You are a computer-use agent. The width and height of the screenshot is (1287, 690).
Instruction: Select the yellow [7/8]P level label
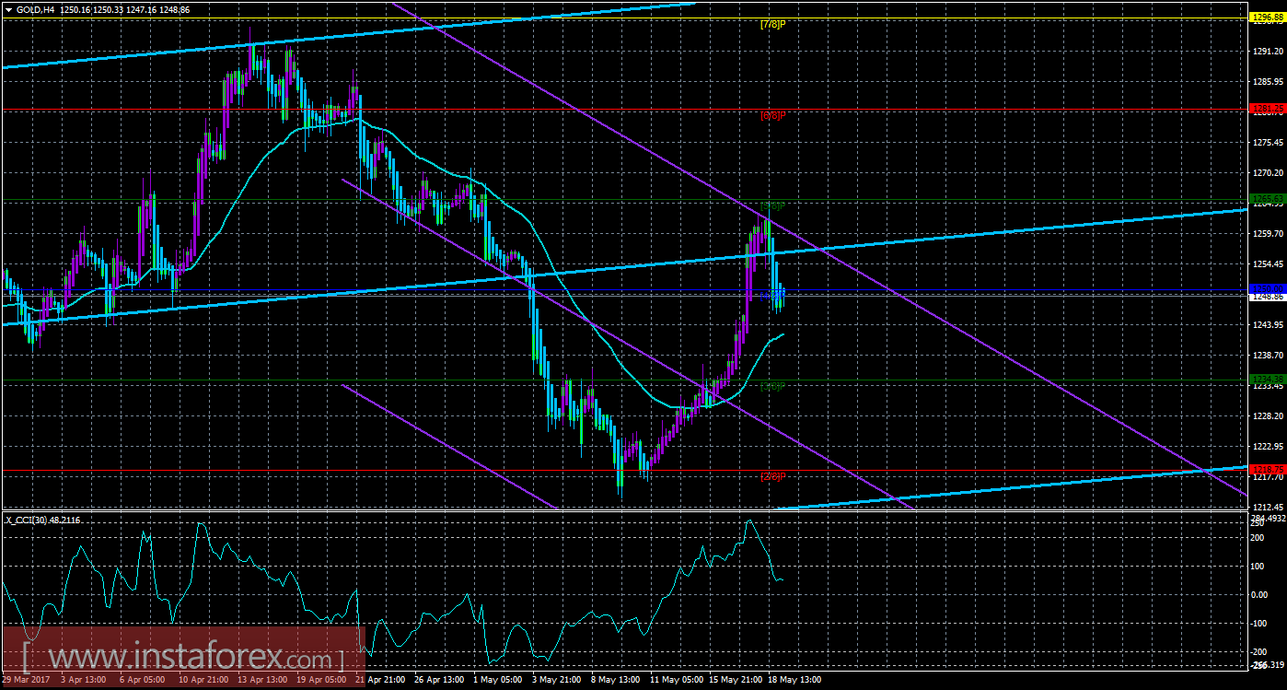pyautogui.click(x=772, y=24)
